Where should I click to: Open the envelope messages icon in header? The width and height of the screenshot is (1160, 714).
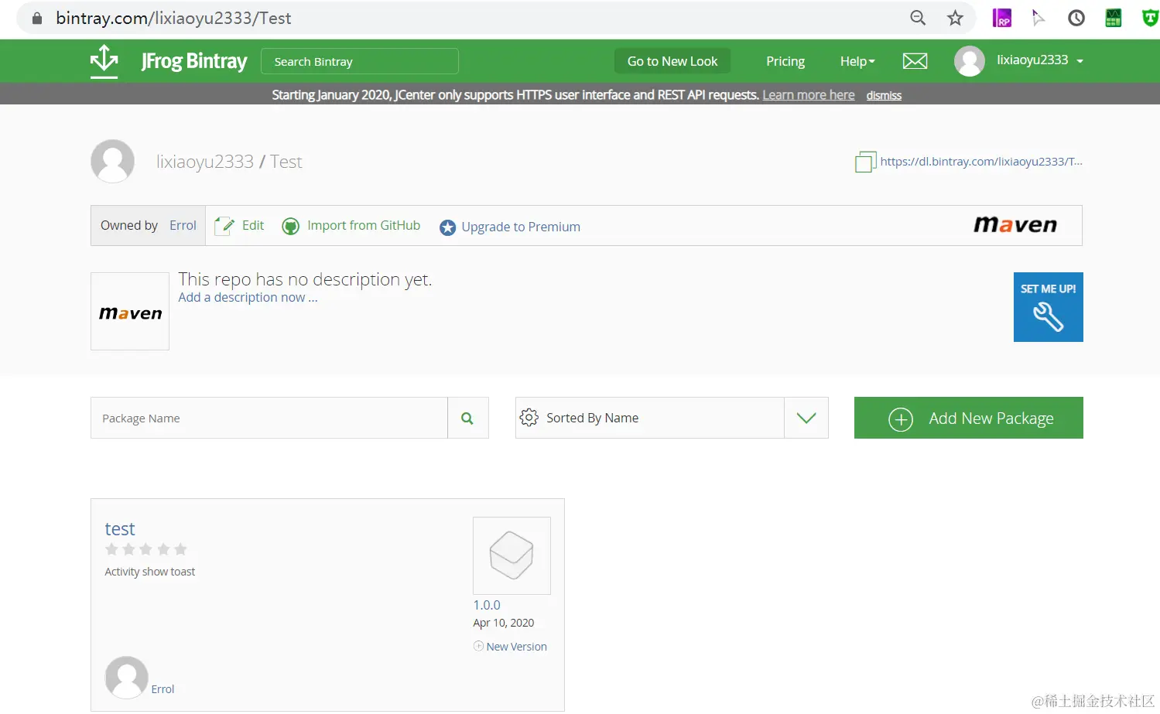[x=915, y=61]
